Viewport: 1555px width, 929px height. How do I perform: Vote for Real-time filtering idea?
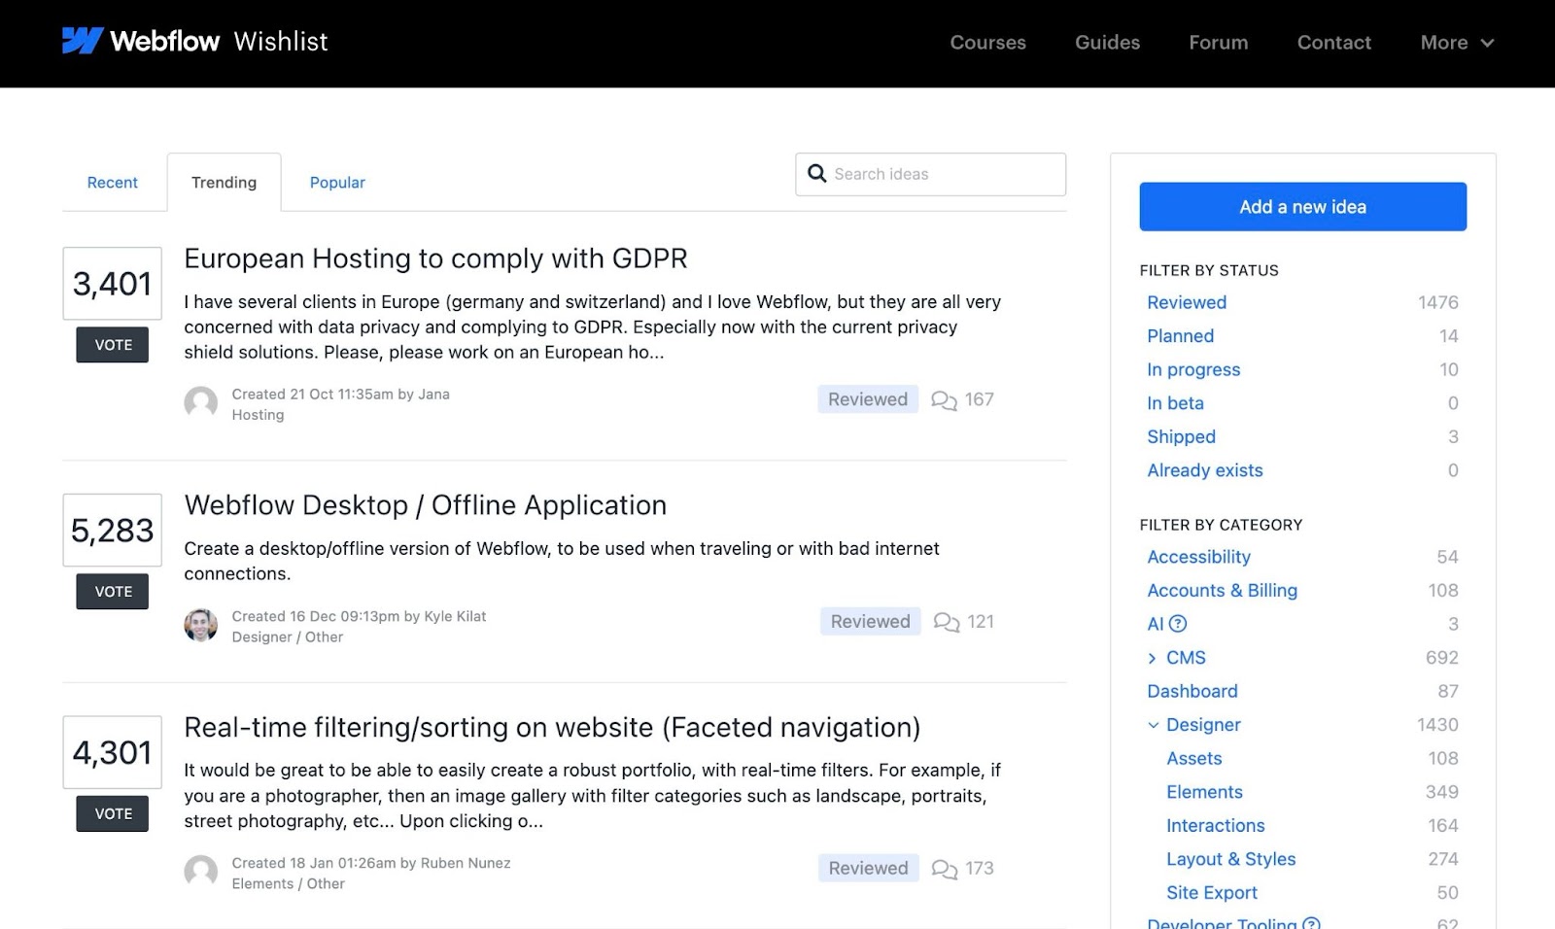pos(113,814)
